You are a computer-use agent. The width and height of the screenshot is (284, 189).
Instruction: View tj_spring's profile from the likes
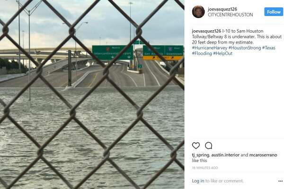point(201,155)
